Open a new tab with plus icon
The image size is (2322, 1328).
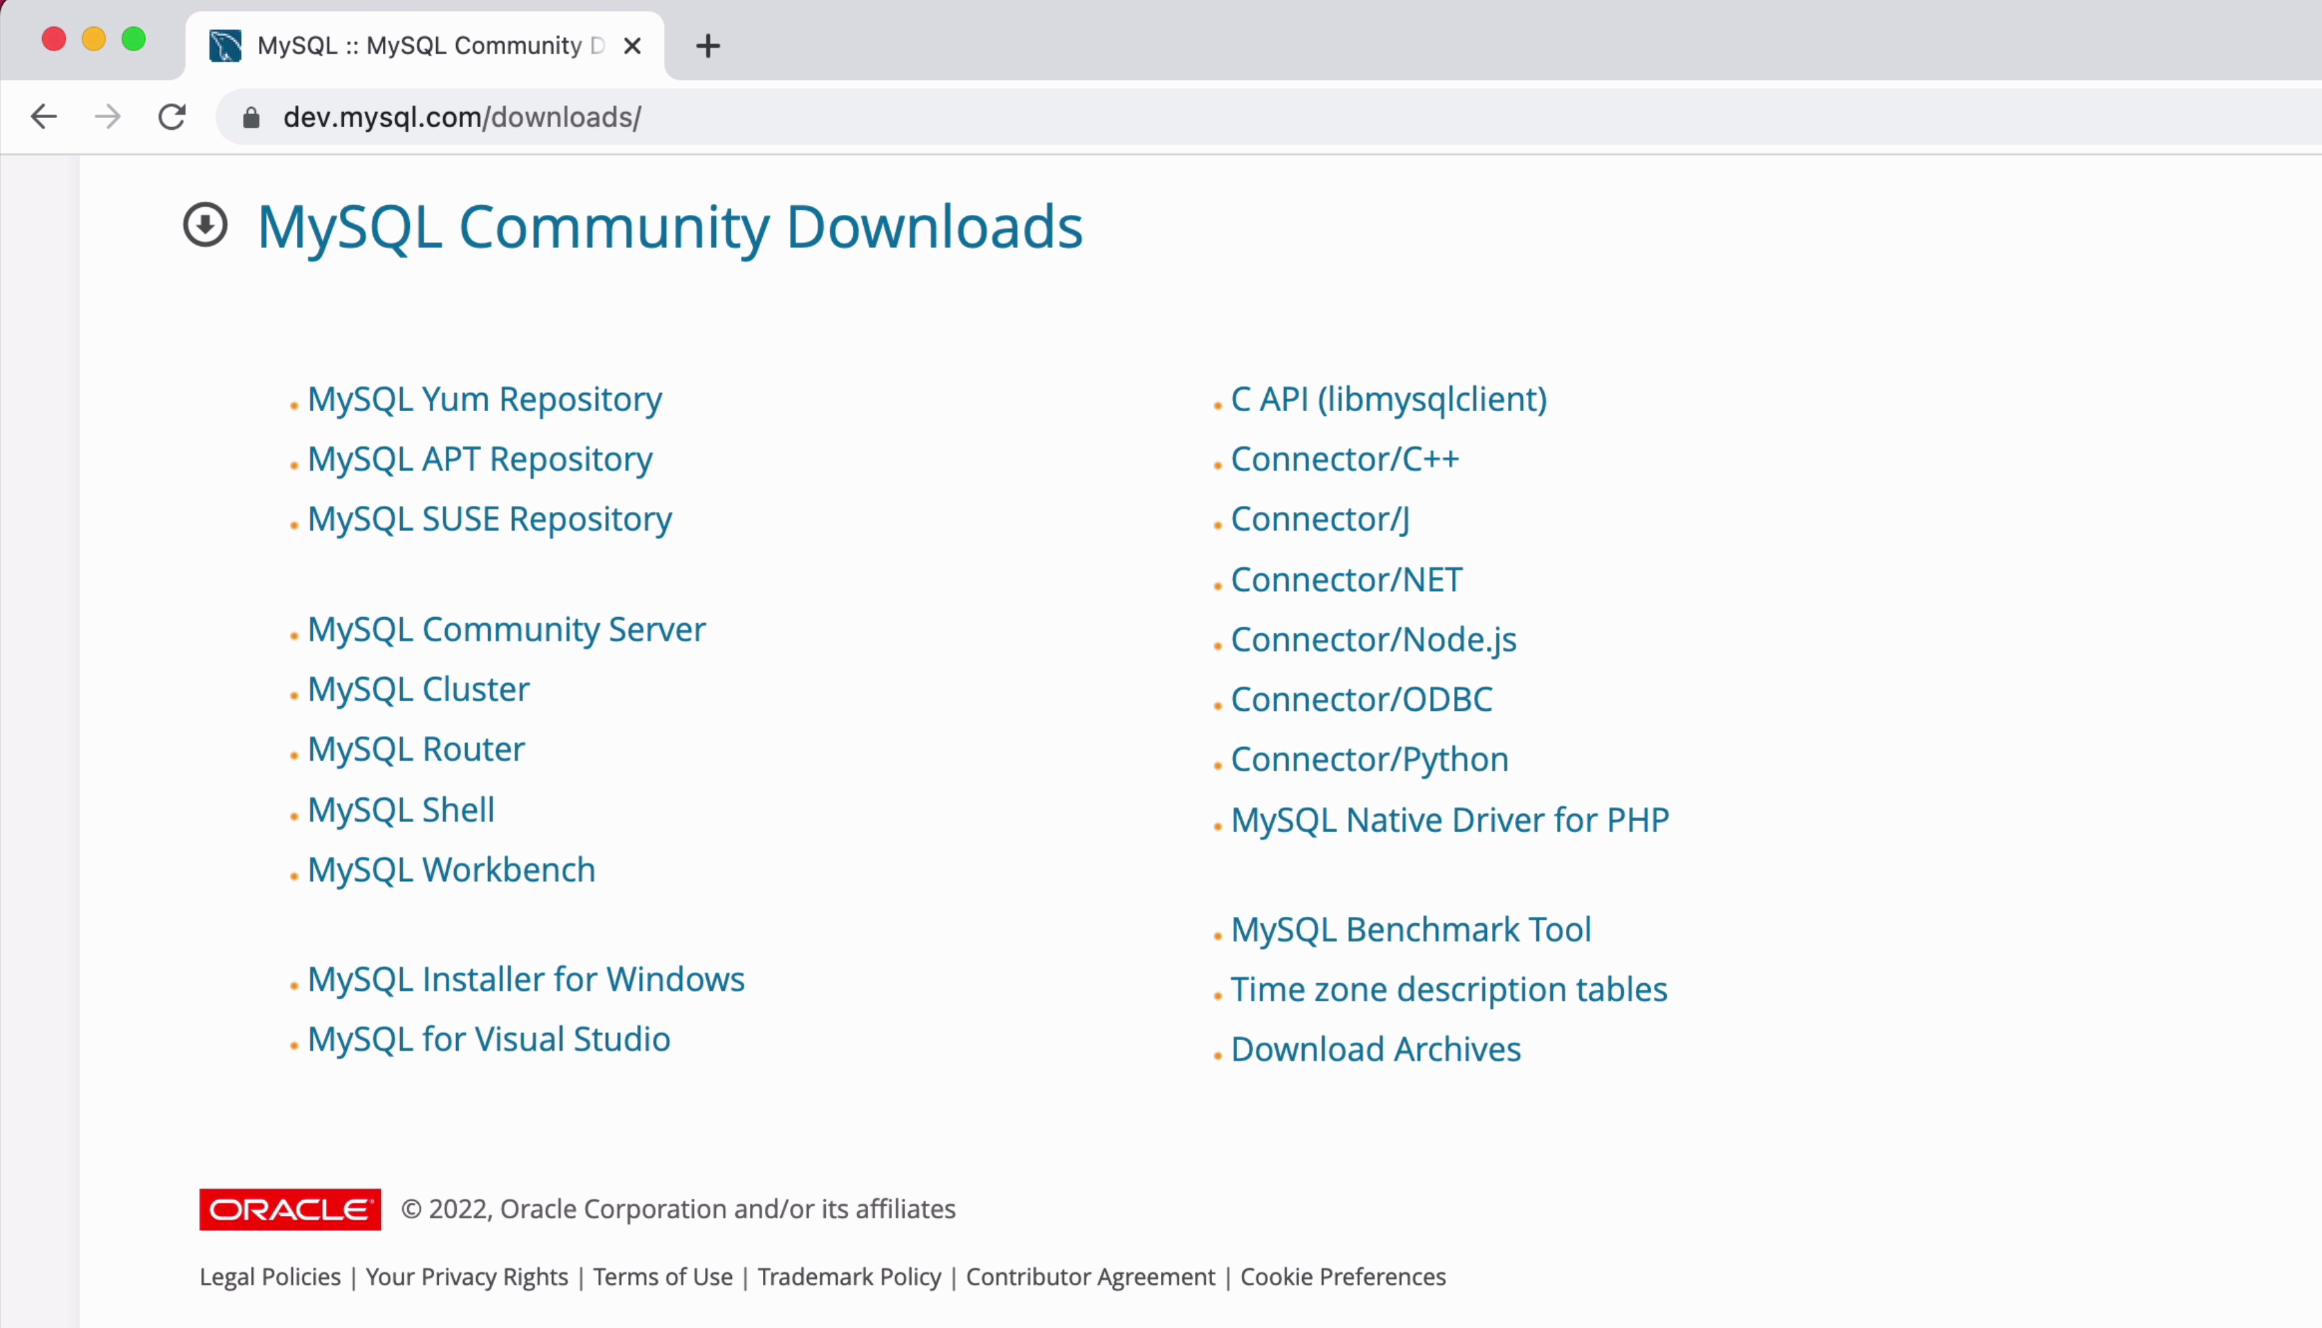708,46
